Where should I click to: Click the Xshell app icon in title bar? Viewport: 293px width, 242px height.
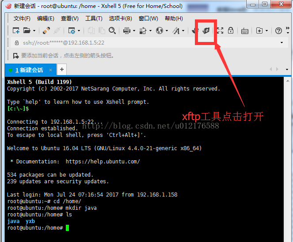(8, 6)
